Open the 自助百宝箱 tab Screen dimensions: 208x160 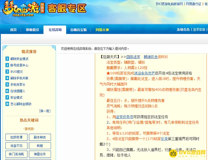pyautogui.click(x=79, y=30)
